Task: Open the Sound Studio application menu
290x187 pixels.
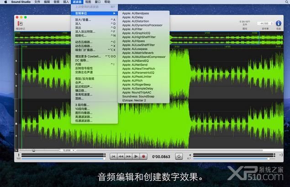Action: point(21,2)
